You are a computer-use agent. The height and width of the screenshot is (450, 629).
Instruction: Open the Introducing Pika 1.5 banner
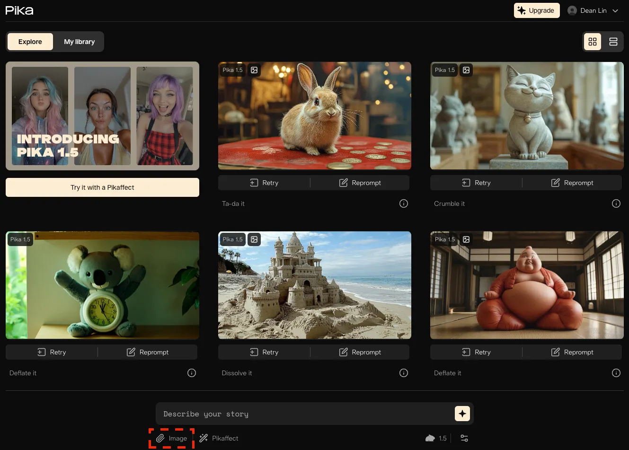(x=102, y=116)
